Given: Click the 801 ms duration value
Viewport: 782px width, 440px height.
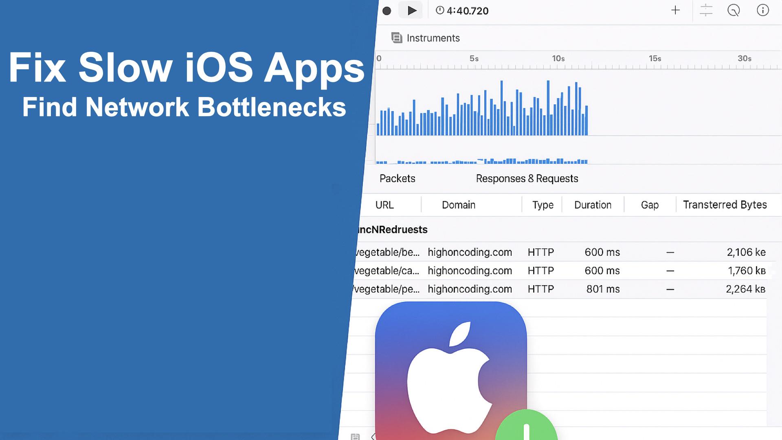Looking at the screenshot, I should point(603,289).
